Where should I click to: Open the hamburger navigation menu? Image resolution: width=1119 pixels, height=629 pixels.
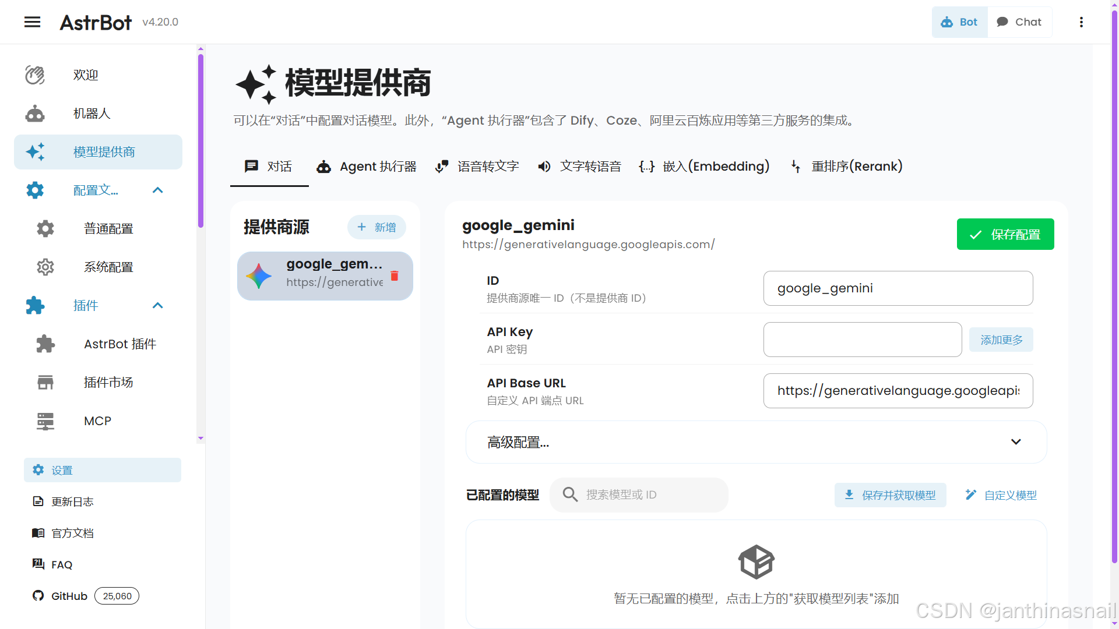pos(33,22)
